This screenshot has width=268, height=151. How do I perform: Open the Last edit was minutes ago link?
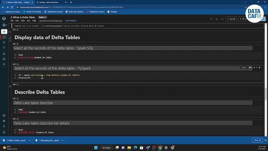pos(51,21)
